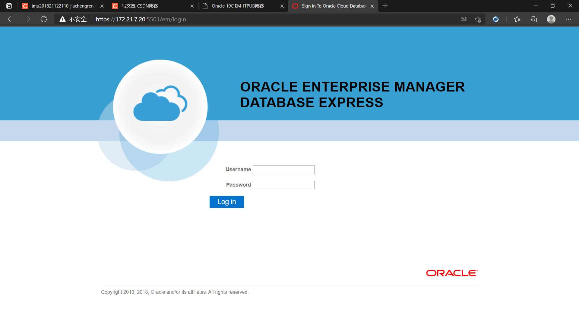579x310 pixels.
Task: Open the blue Edge orb extension icon
Action: click(x=495, y=19)
